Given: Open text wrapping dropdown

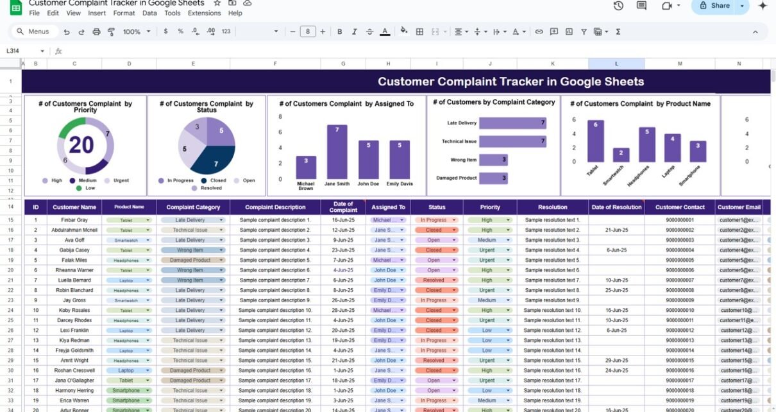Looking at the screenshot, I should (498, 31).
